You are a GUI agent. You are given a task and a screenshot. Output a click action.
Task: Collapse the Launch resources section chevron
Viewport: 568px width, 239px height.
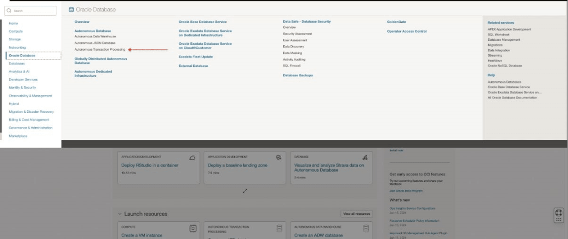pyautogui.click(x=120, y=214)
